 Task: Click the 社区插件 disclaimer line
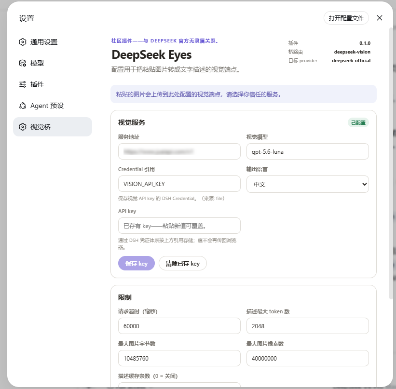coord(164,41)
